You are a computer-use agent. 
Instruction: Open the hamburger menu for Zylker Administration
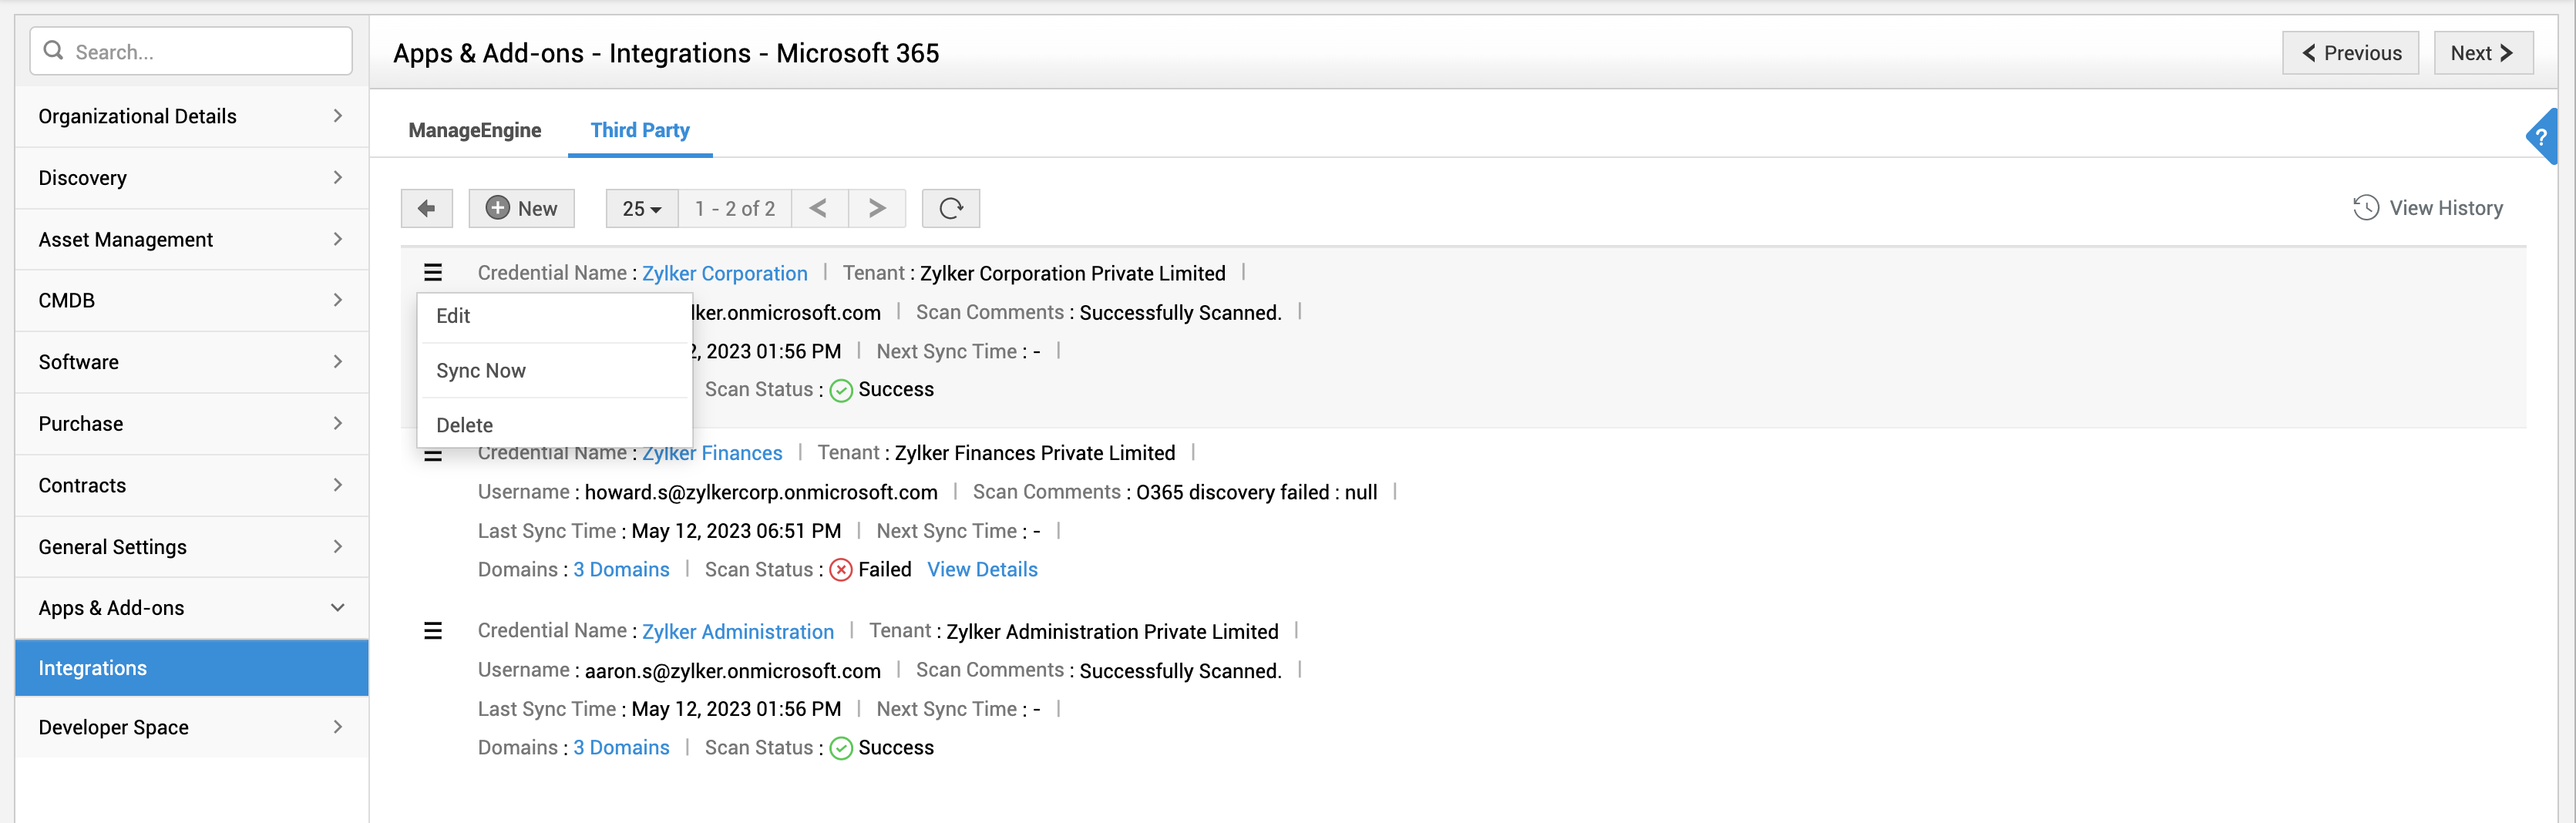click(433, 631)
